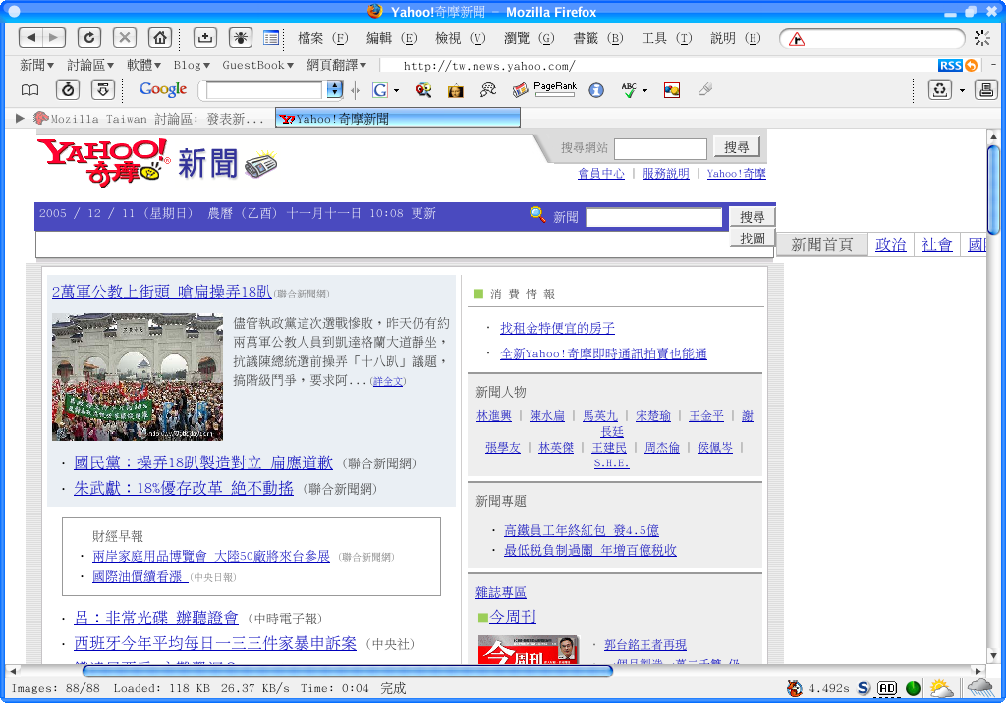This screenshot has width=1006, height=703.
Task: Click the rainy cloud weather icon
Action: (979, 688)
